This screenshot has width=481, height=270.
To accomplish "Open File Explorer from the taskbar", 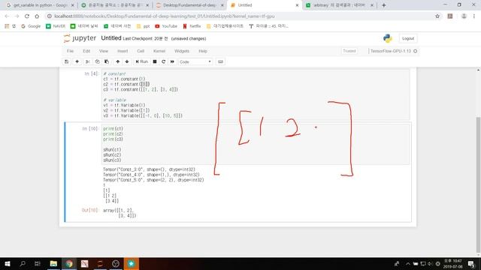I will pos(53,263).
